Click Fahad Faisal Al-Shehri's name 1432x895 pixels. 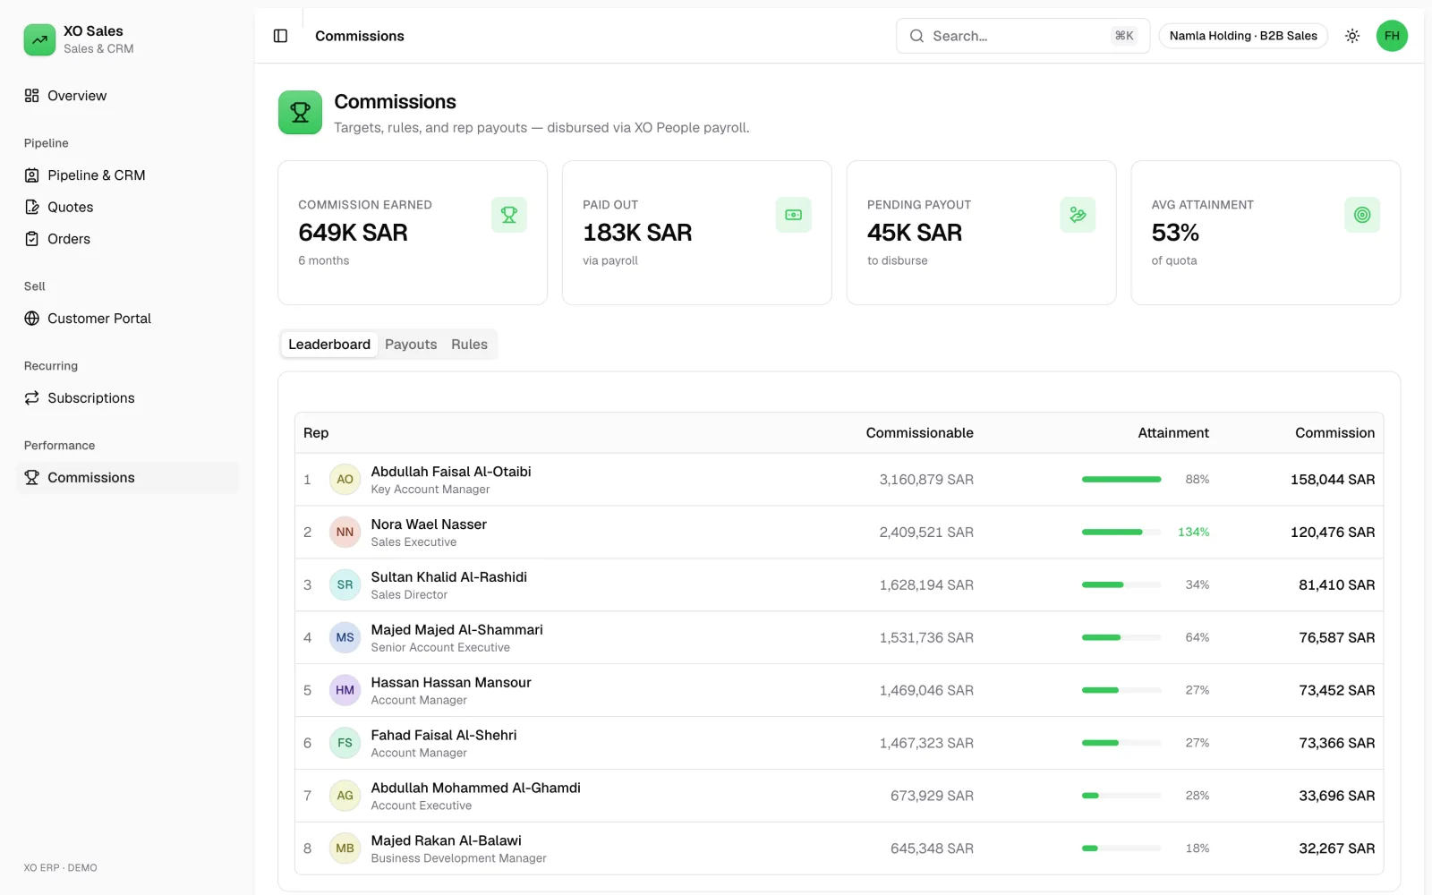pos(444,736)
